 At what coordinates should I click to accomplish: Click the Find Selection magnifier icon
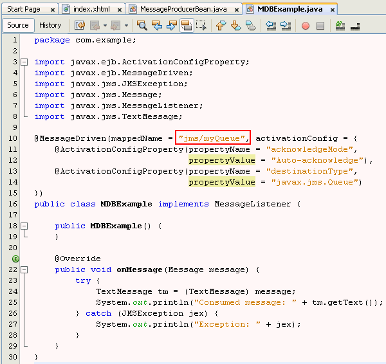[x=142, y=26]
